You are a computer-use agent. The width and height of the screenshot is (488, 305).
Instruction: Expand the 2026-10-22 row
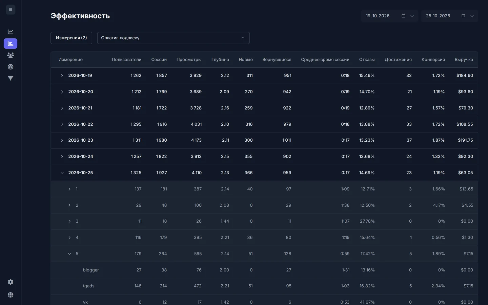[x=62, y=124]
